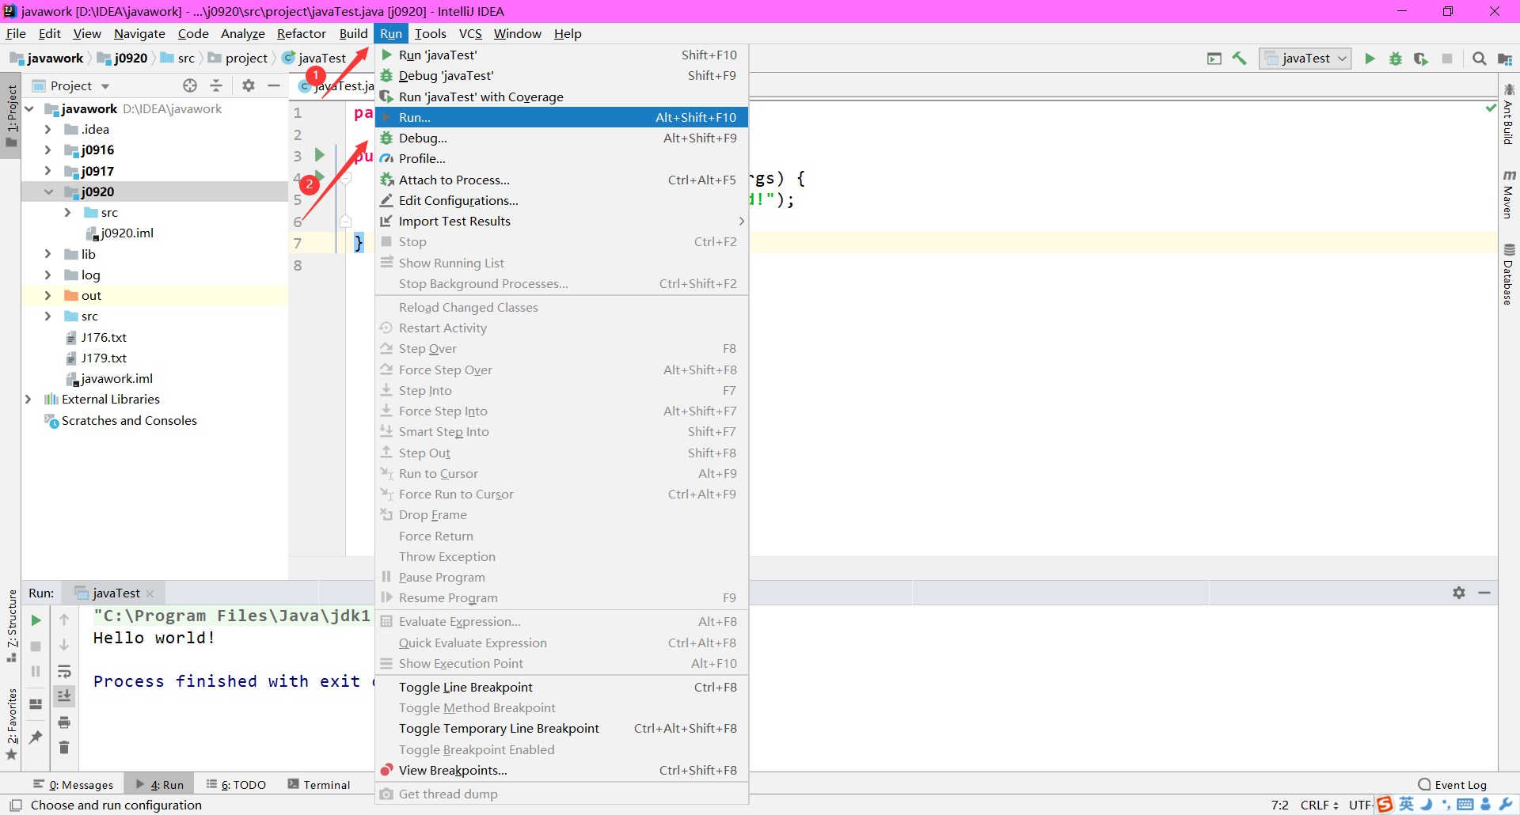
Task: Open the Database side panel
Action: 1509,274
